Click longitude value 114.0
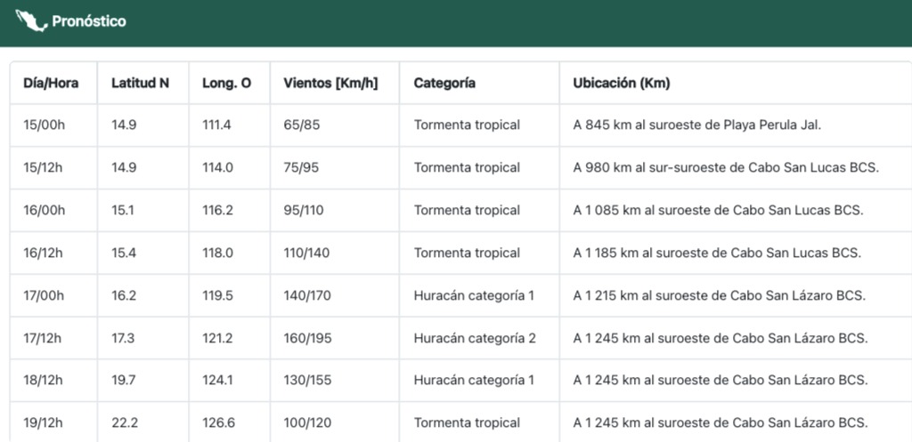 (x=217, y=167)
